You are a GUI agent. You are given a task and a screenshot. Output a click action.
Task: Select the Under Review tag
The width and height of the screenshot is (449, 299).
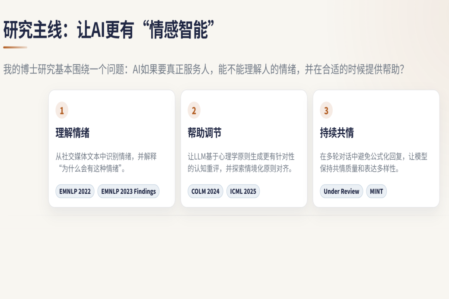click(341, 191)
